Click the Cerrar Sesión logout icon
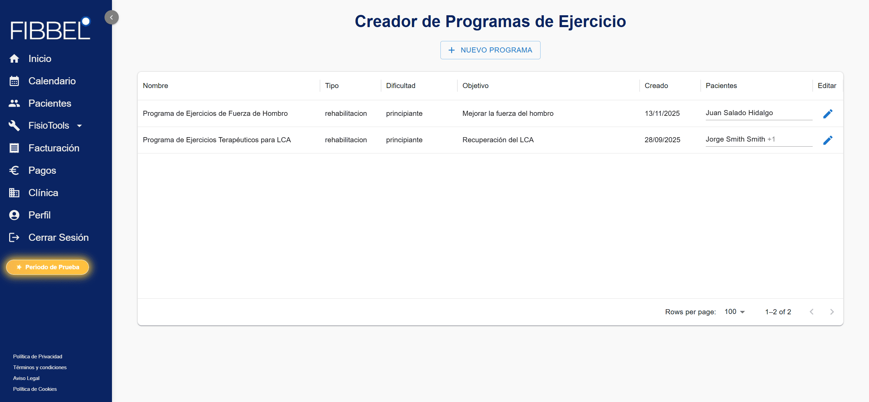This screenshot has height=402, width=869. coord(14,237)
